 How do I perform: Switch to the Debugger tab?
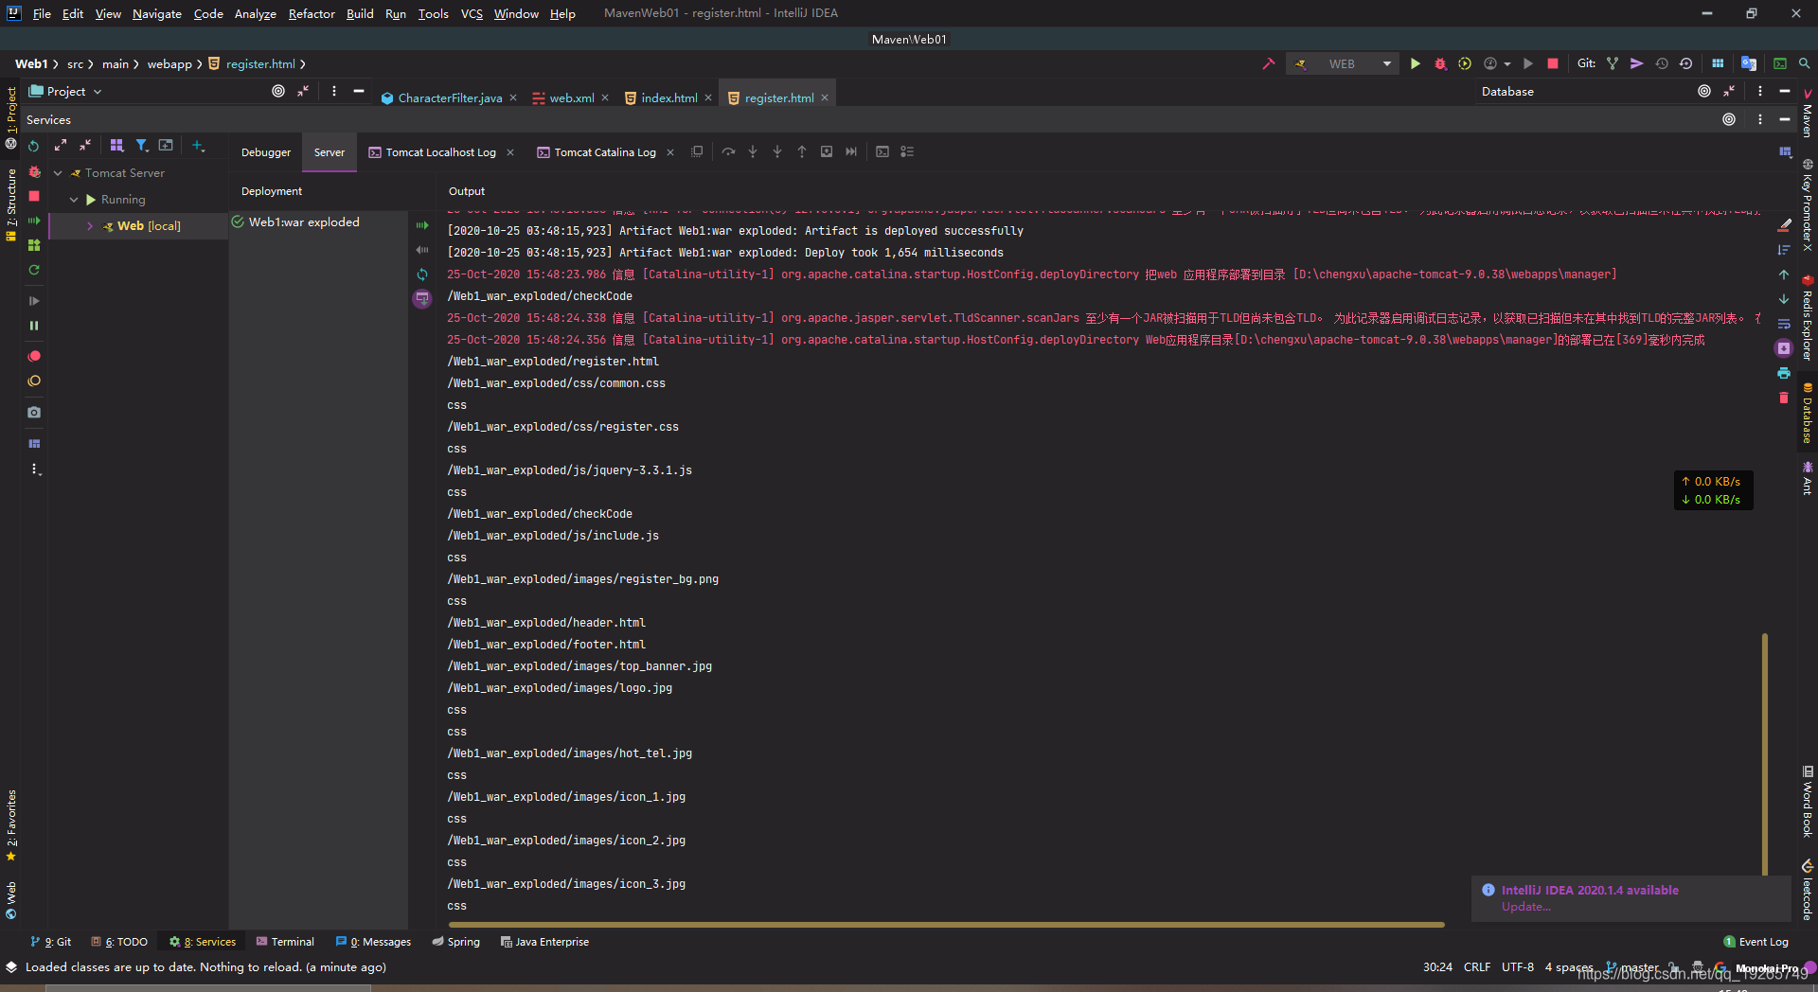tap(266, 152)
